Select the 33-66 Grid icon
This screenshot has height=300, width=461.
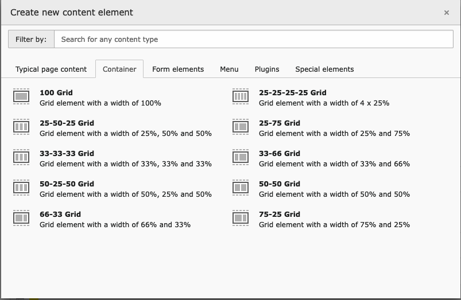point(241,157)
